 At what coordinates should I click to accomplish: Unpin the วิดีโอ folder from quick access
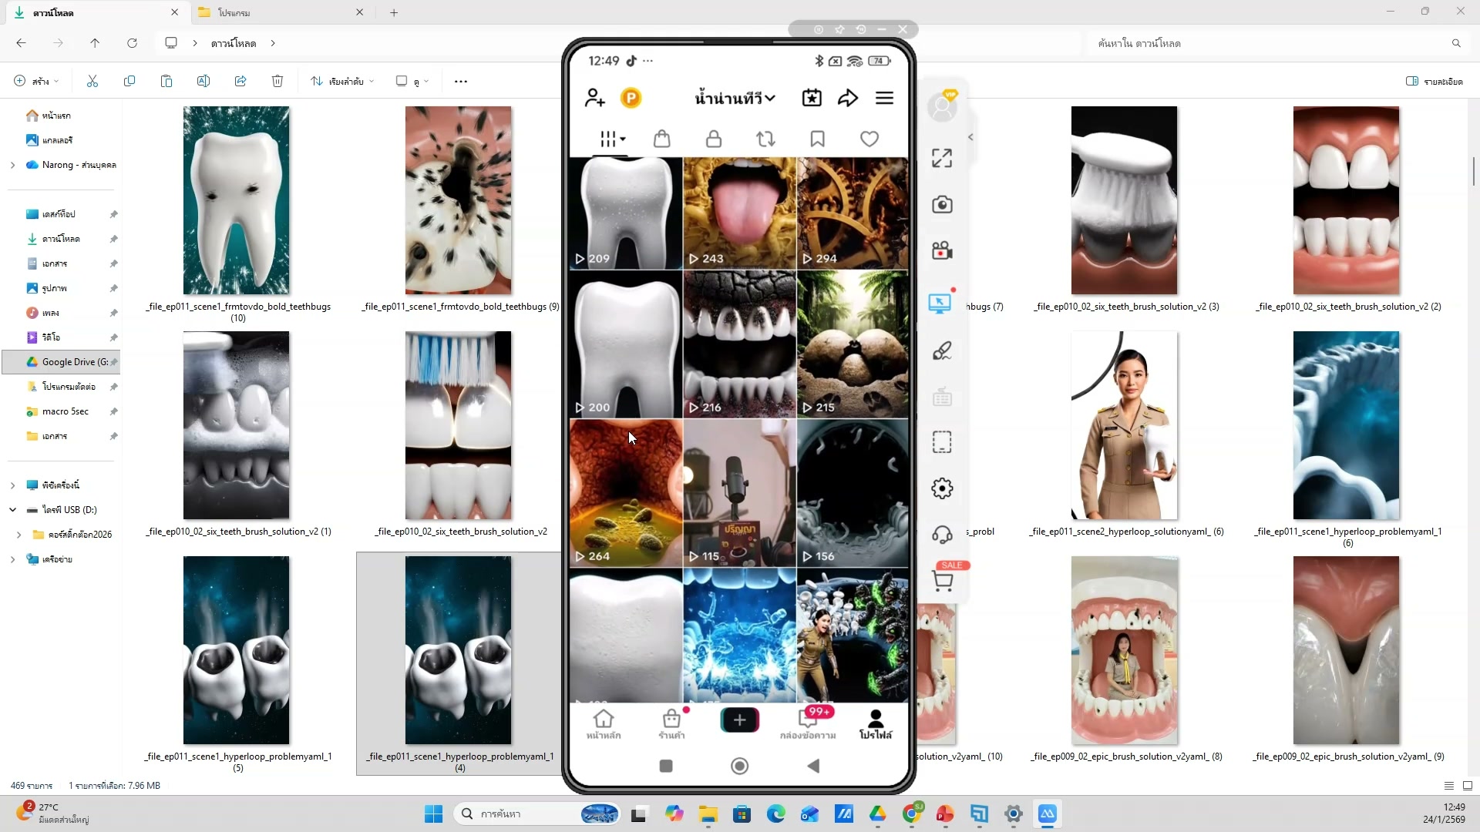[x=113, y=337]
